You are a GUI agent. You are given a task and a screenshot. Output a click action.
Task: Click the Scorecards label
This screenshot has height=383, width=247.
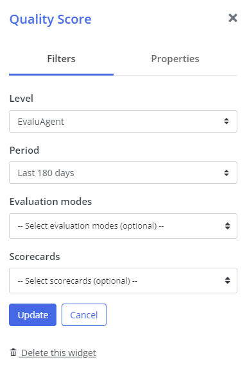(35, 257)
